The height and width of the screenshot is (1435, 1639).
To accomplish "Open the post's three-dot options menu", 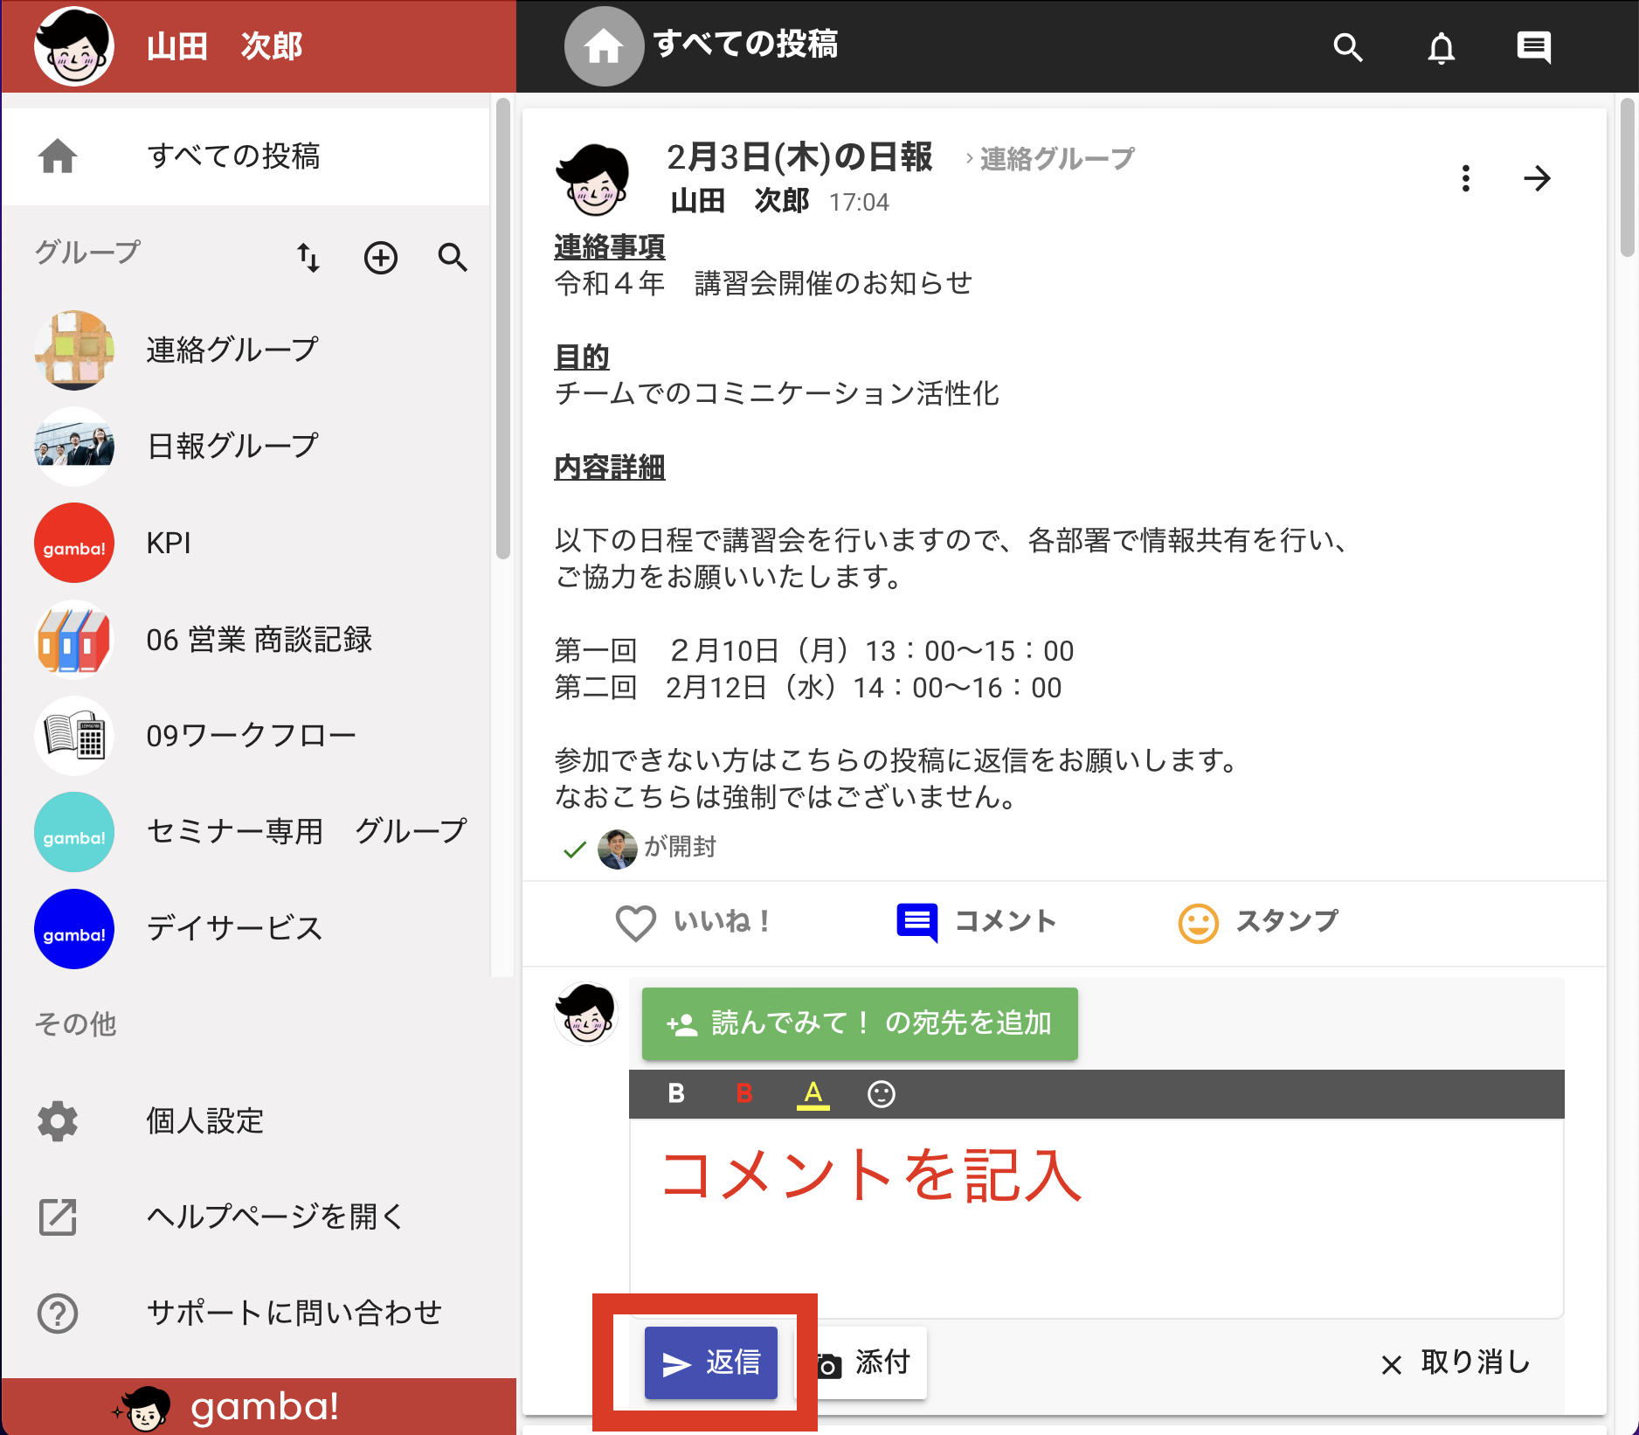I will [1466, 178].
